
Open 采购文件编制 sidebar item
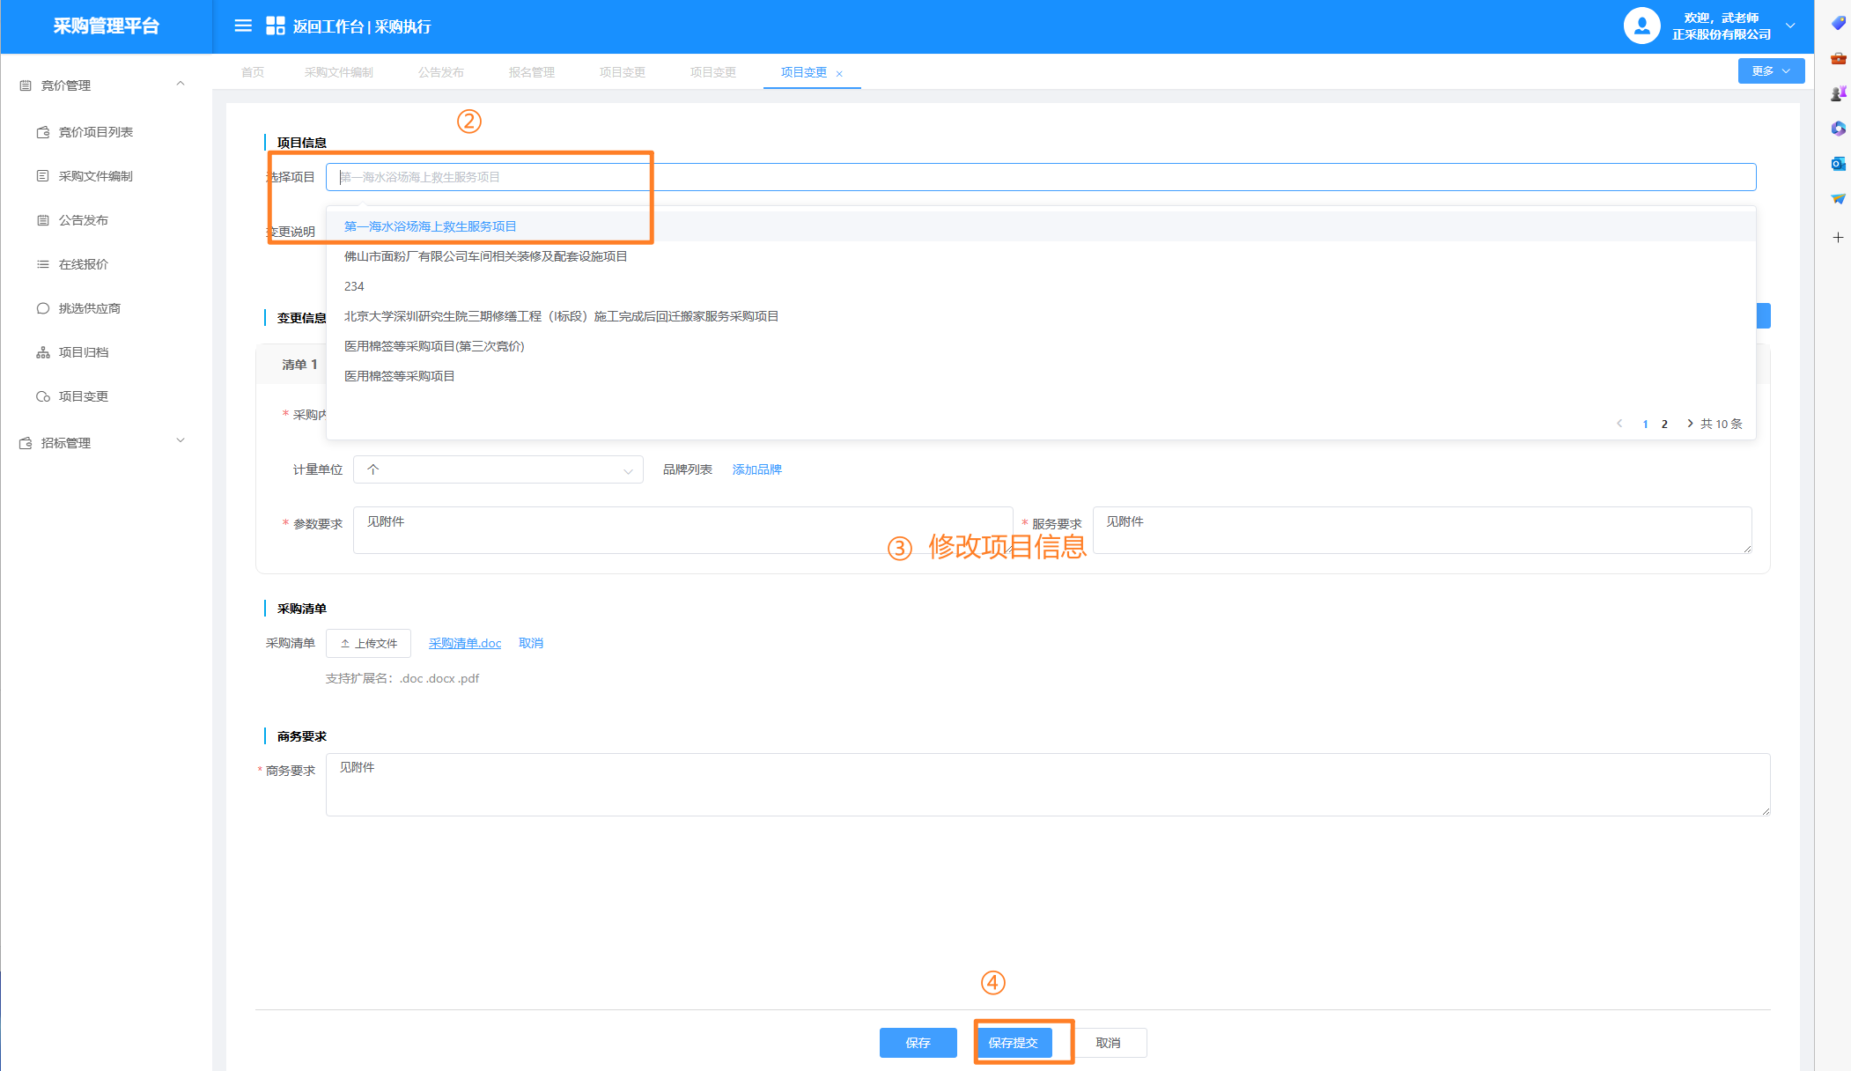[95, 176]
